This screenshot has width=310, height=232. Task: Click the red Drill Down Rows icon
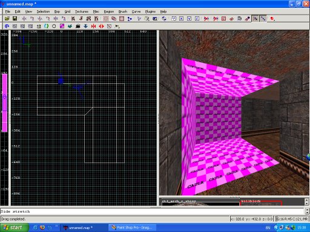pyautogui.click(x=101, y=26)
